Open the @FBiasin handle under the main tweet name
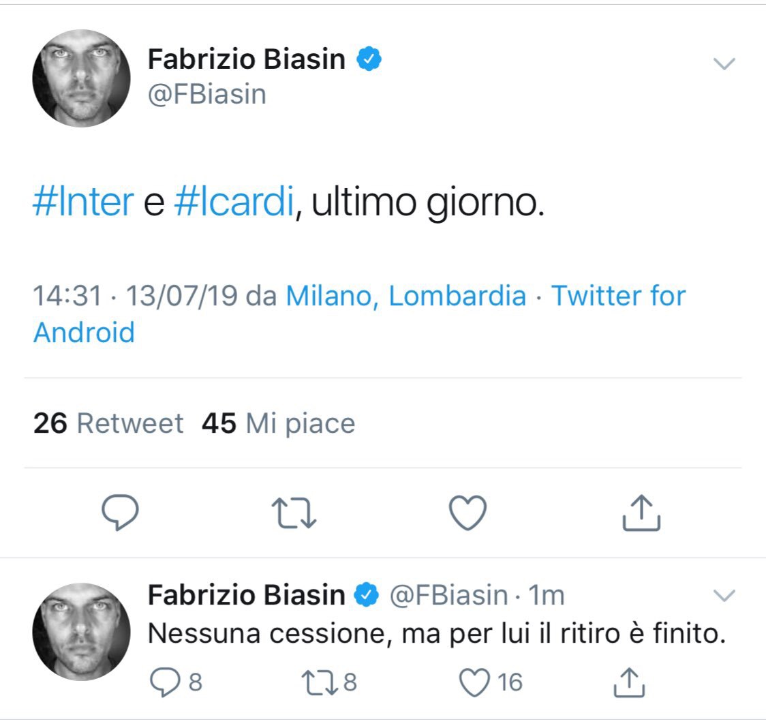Image resolution: width=766 pixels, height=728 pixels. click(206, 94)
